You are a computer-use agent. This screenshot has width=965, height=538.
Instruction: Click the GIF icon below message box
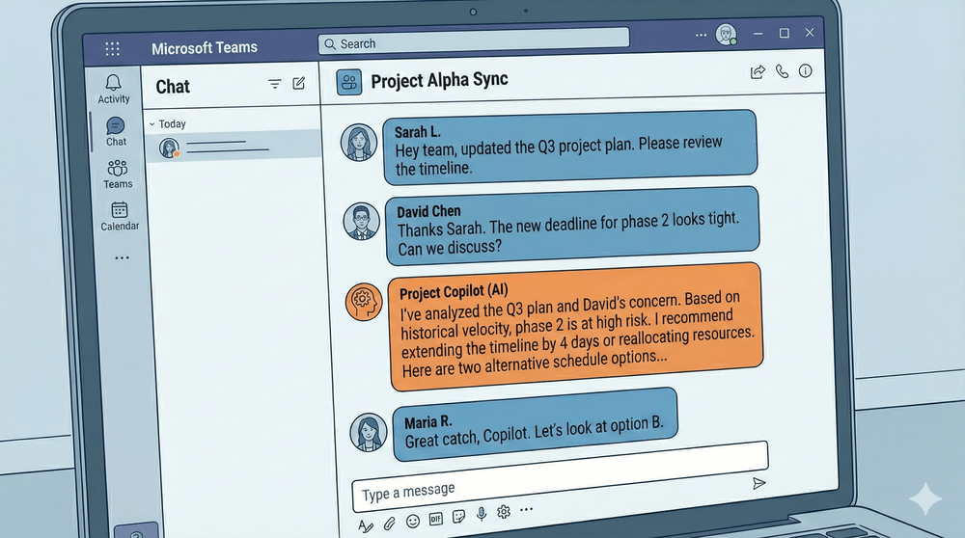coord(435,519)
